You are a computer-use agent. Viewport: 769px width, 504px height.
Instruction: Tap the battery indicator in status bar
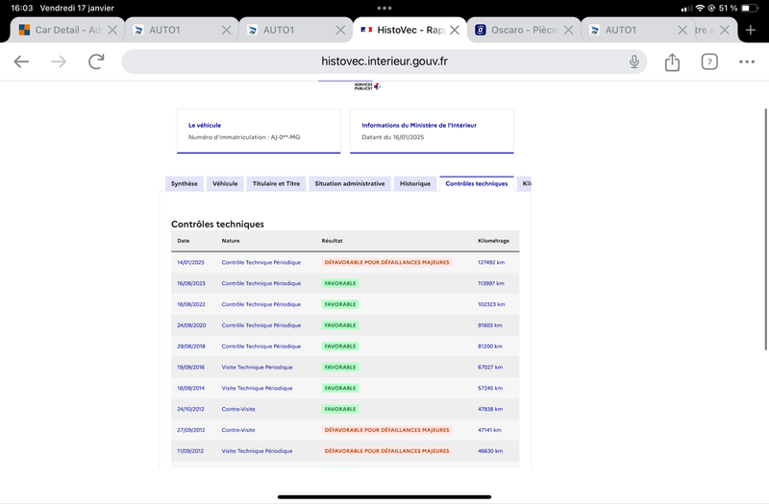click(750, 9)
